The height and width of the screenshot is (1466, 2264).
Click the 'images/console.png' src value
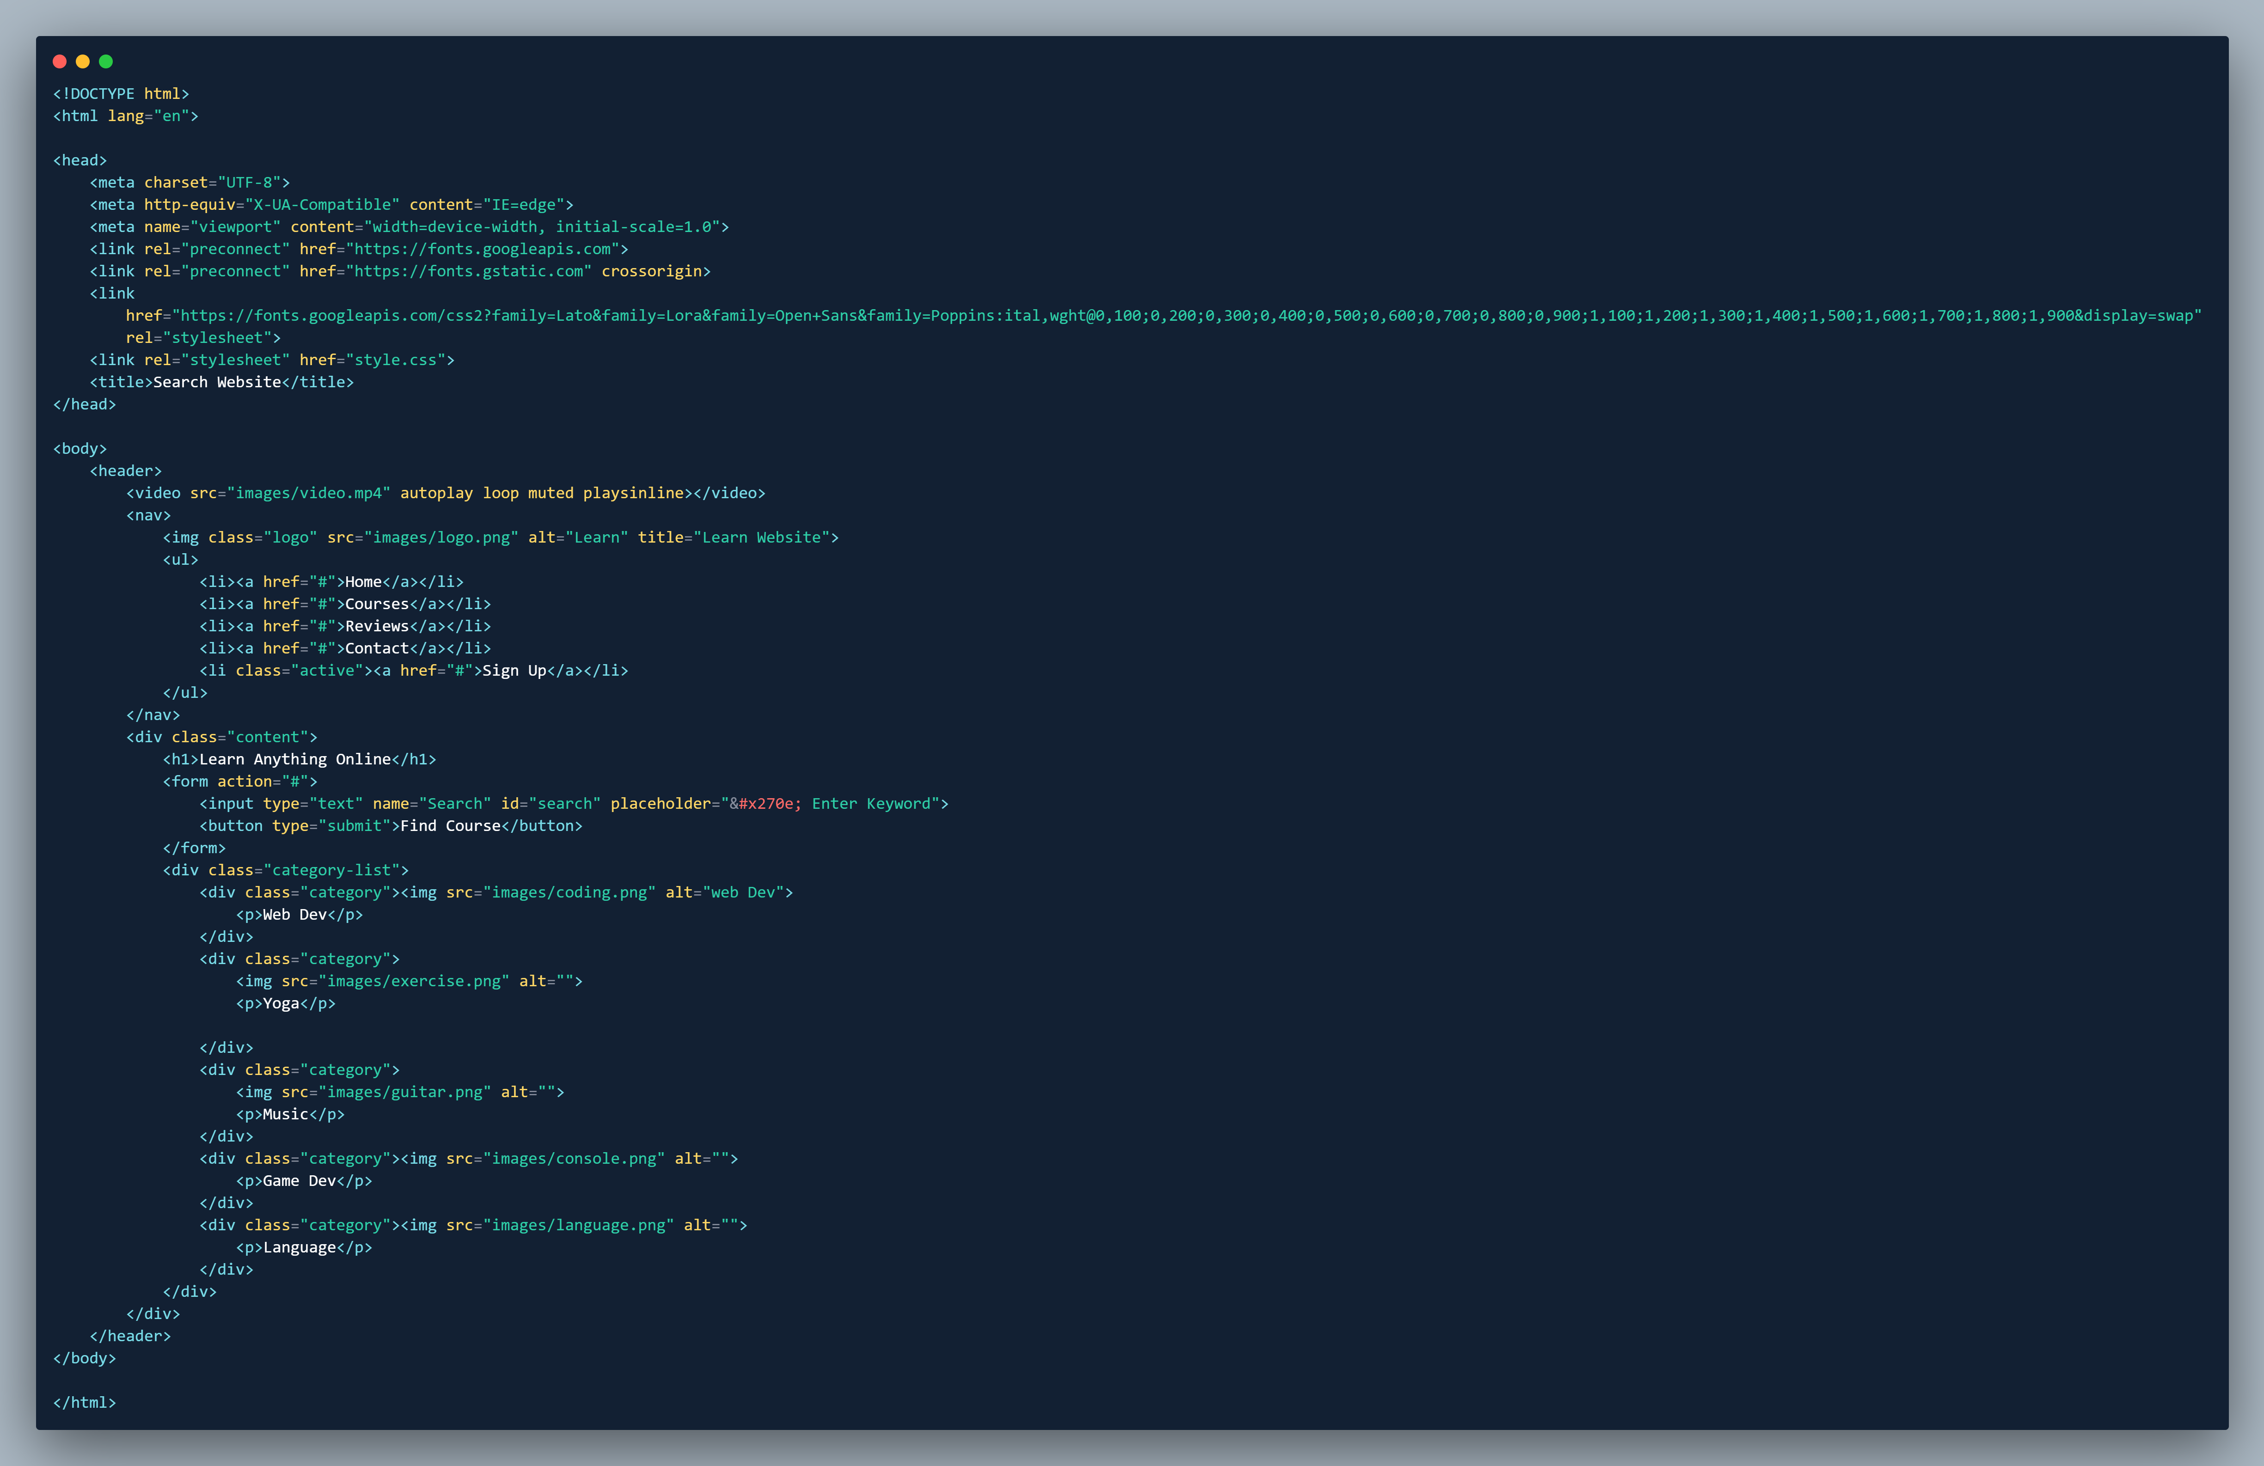pyautogui.click(x=574, y=1160)
